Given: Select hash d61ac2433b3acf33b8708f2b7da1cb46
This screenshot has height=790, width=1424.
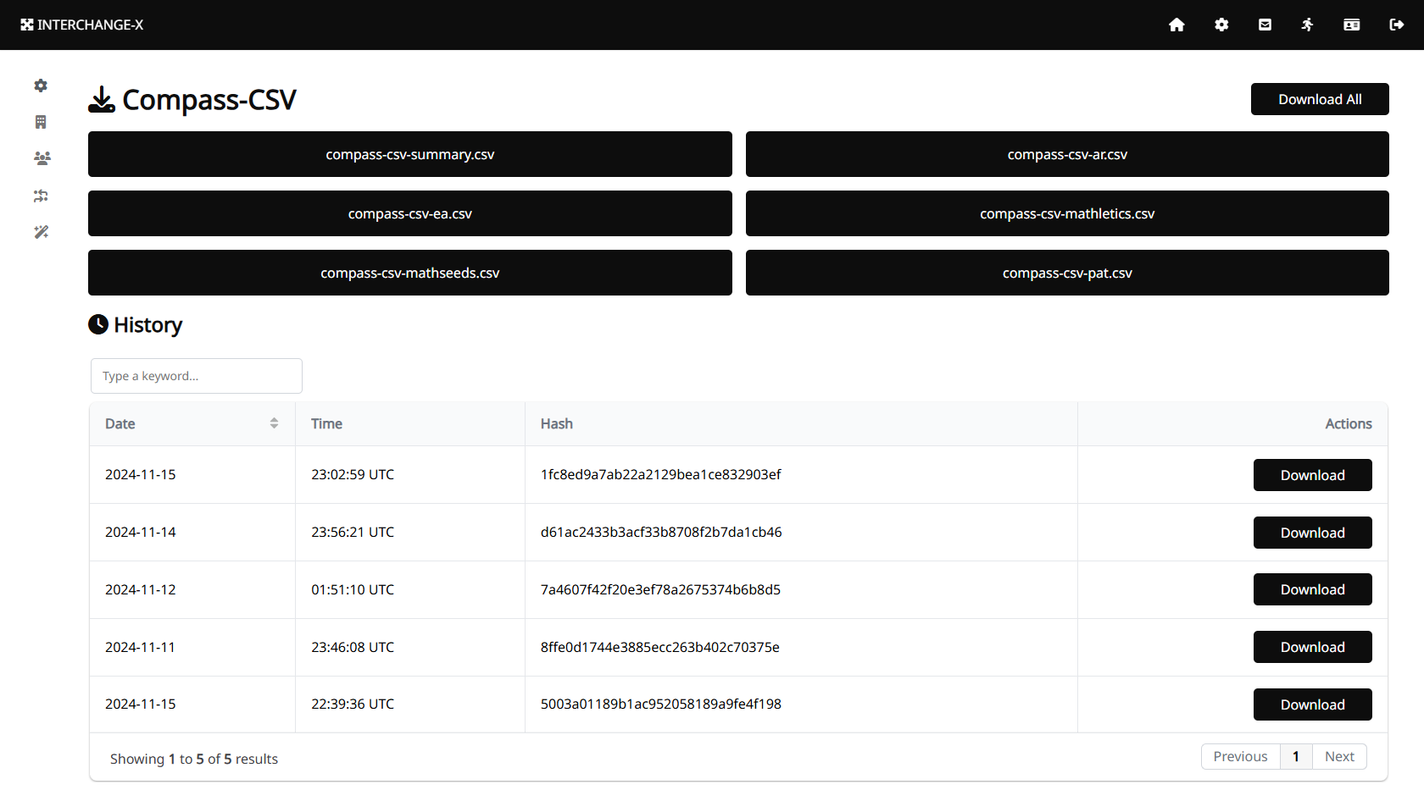Looking at the screenshot, I should pos(661,532).
